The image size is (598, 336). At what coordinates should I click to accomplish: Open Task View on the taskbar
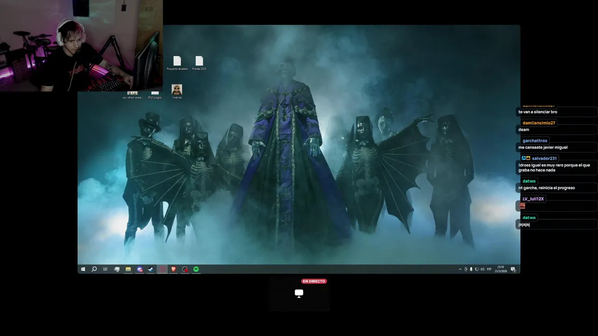[106, 269]
